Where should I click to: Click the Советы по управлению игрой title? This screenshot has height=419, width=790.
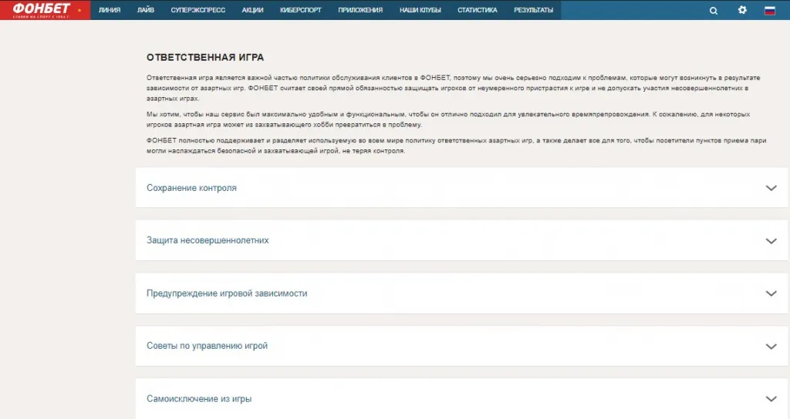[x=207, y=346]
